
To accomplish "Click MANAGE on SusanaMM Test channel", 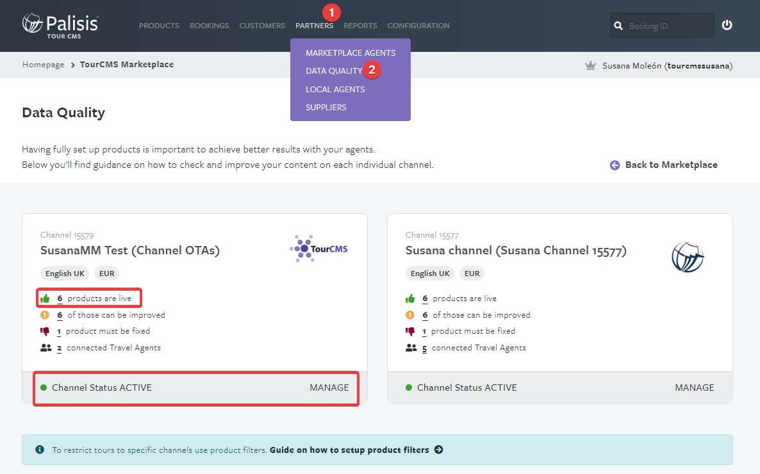I will (x=329, y=388).
